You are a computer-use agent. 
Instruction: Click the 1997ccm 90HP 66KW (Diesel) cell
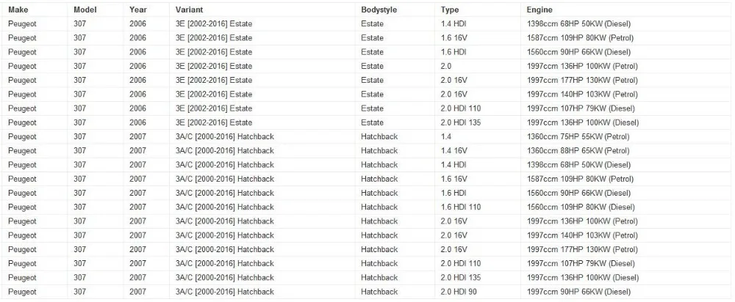pyautogui.click(x=625, y=292)
